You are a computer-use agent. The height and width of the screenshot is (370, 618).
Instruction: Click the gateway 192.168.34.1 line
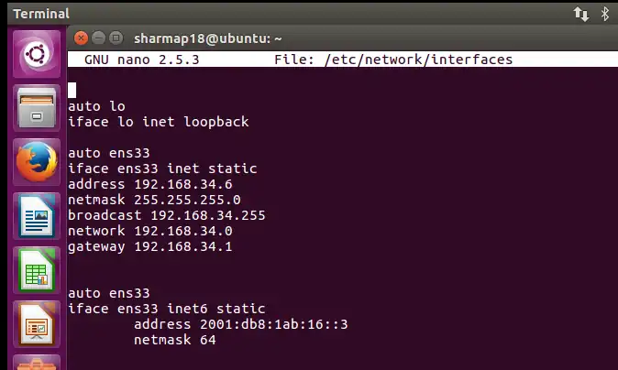point(138,246)
